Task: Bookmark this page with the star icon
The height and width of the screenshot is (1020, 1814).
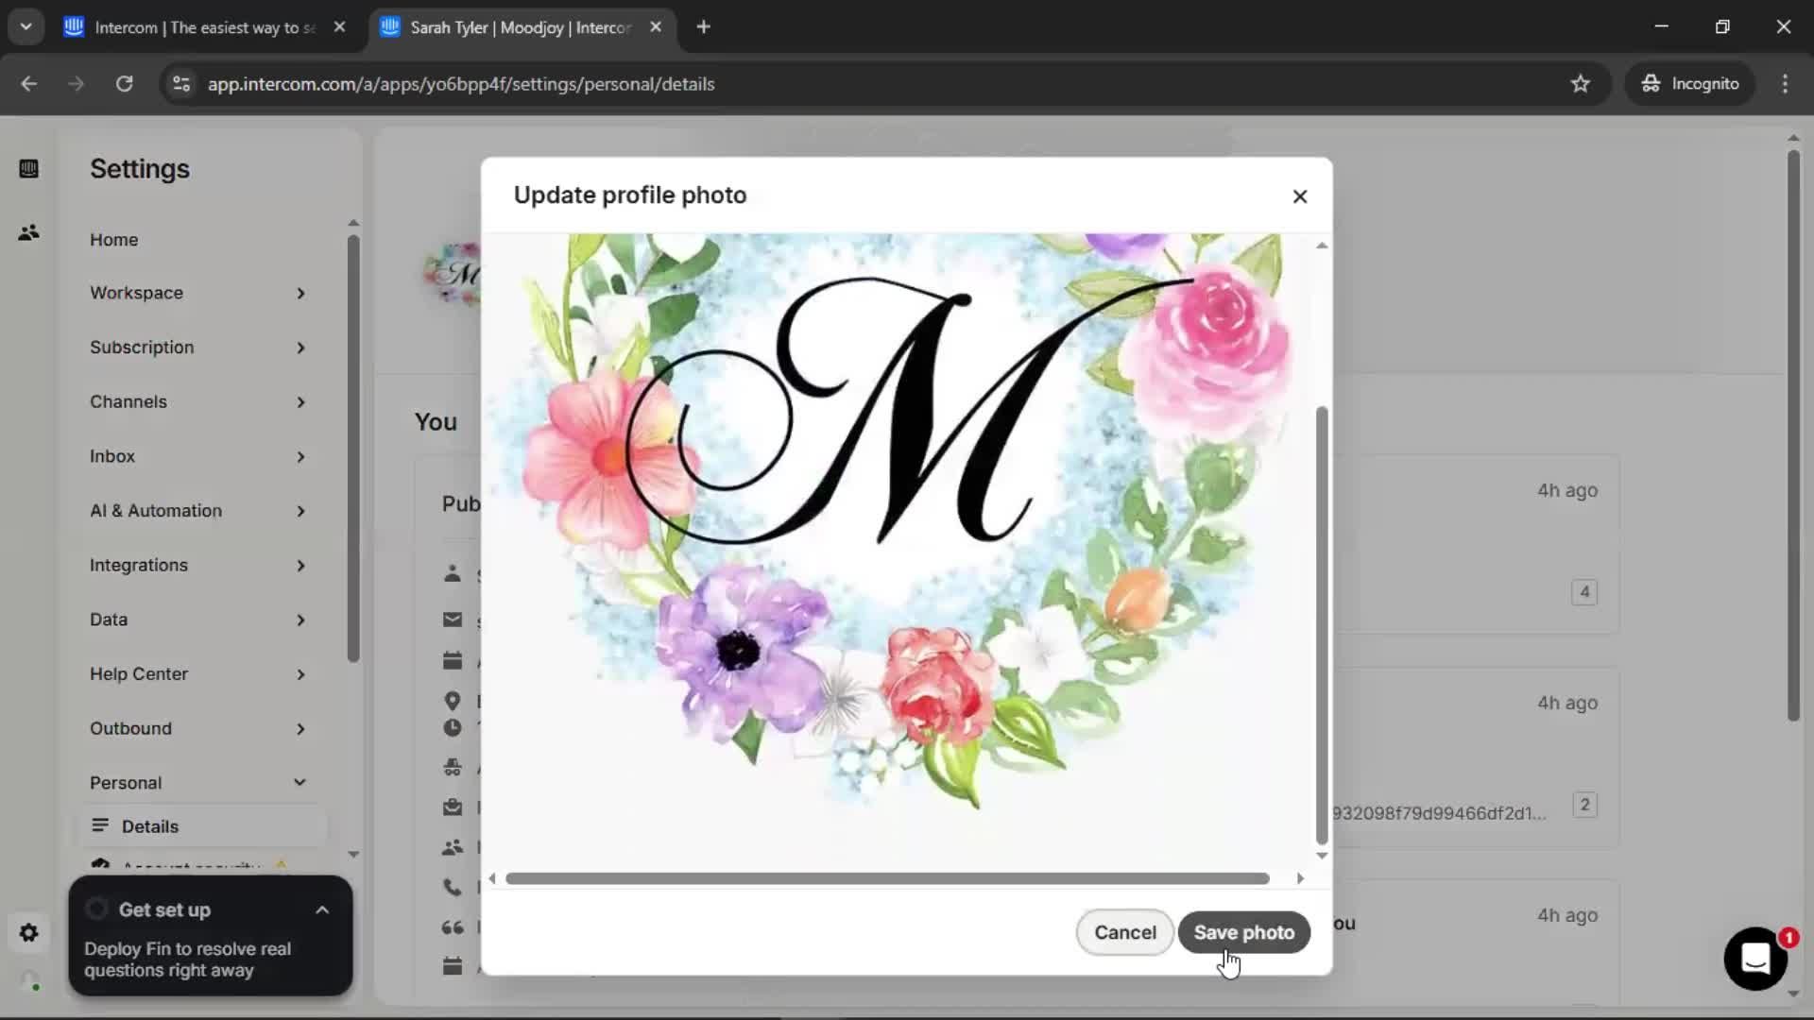Action: (x=1581, y=84)
